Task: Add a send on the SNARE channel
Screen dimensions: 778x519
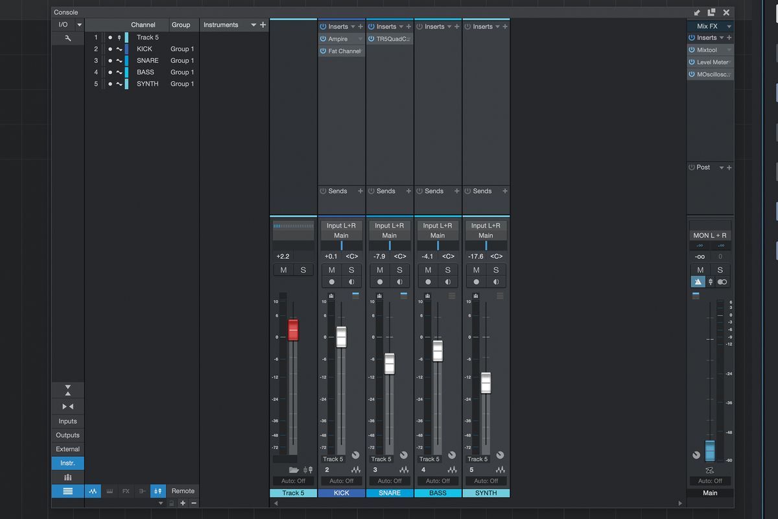Action: [408, 191]
